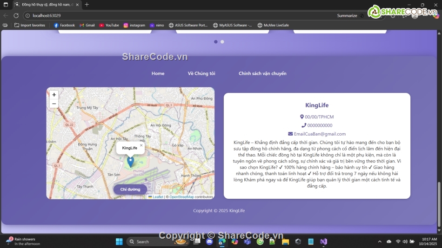Close the KingLife map popup
This screenshot has width=442, height=248.
[141, 145]
